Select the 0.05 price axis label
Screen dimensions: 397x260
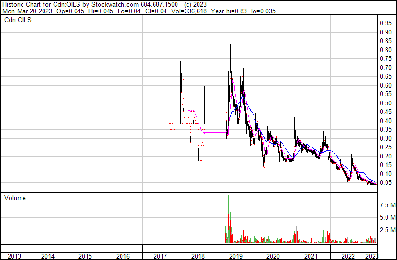[386, 183]
